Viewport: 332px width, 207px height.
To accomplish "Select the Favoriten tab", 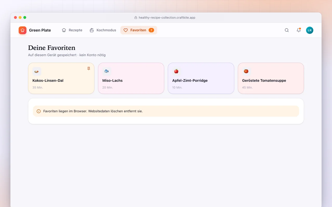I will tap(139, 30).
